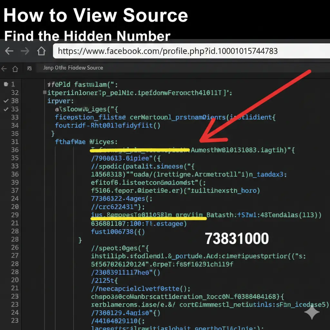
Task: Switch to the Janp Othe Fiodew Source tab
Action: pos(73,68)
